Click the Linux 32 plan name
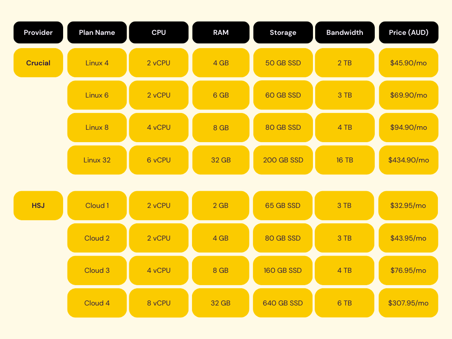This screenshot has width=452, height=339. (x=97, y=160)
